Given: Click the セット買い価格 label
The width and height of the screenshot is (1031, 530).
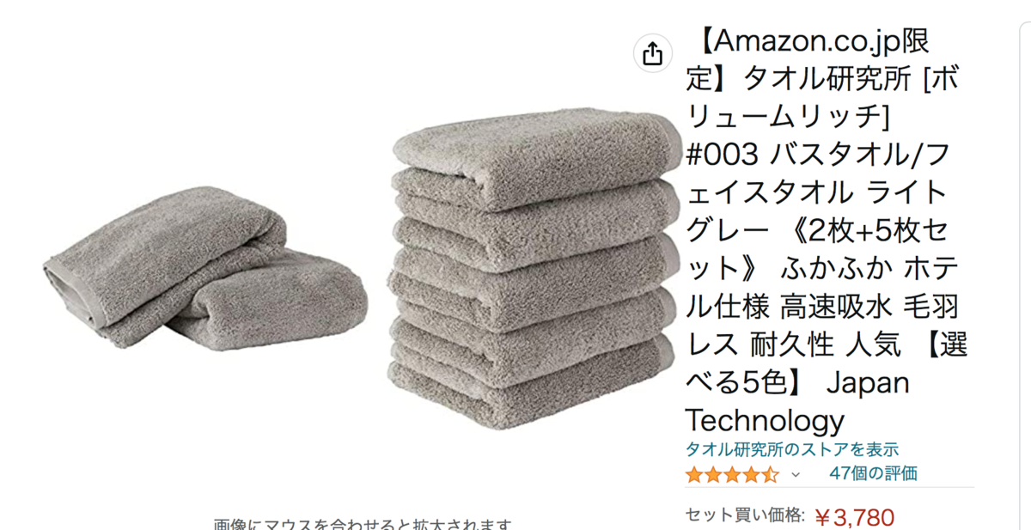Looking at the screenshot, I should (x=745, y=515).
